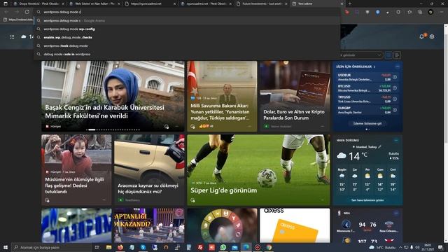Click the browser refresh button
Screen dimensions: 448x252
click(27, 12)
